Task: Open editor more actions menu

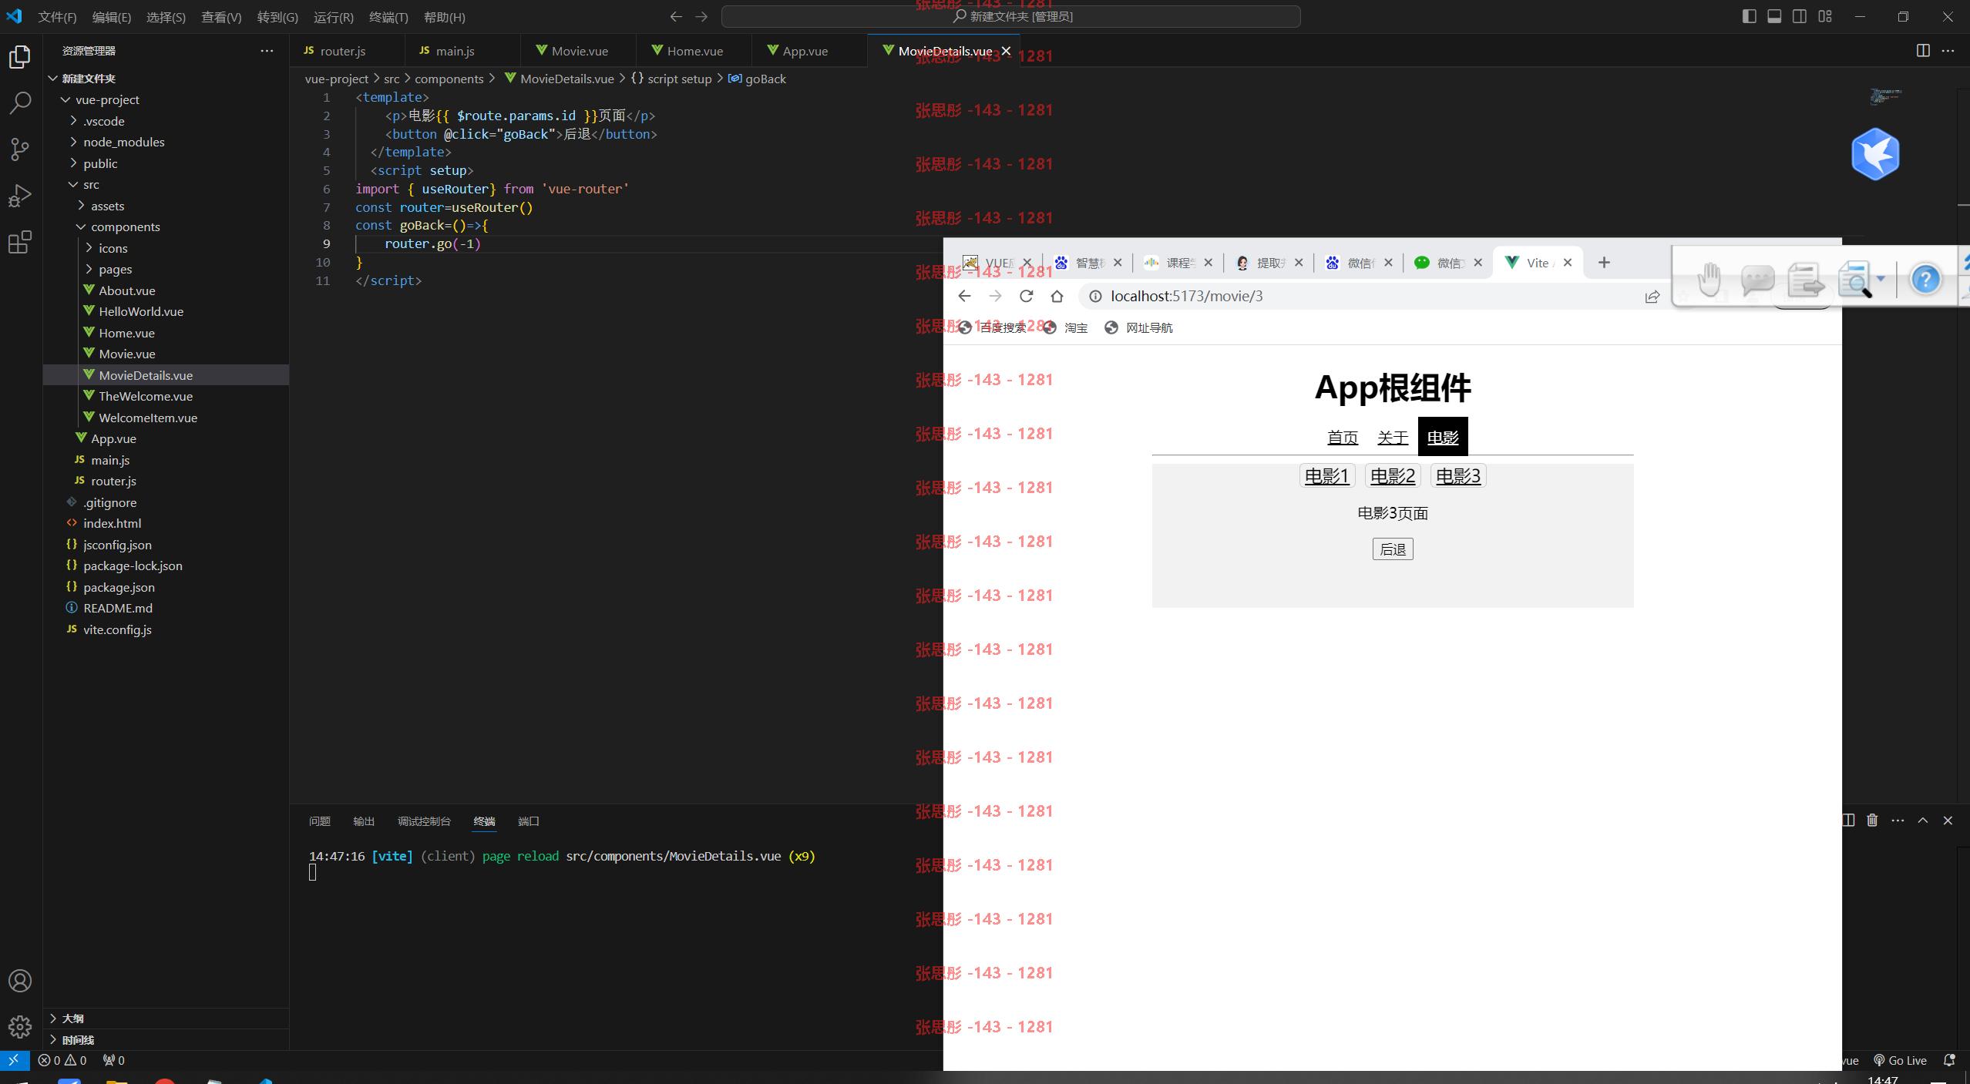Action: [1948, 51]
